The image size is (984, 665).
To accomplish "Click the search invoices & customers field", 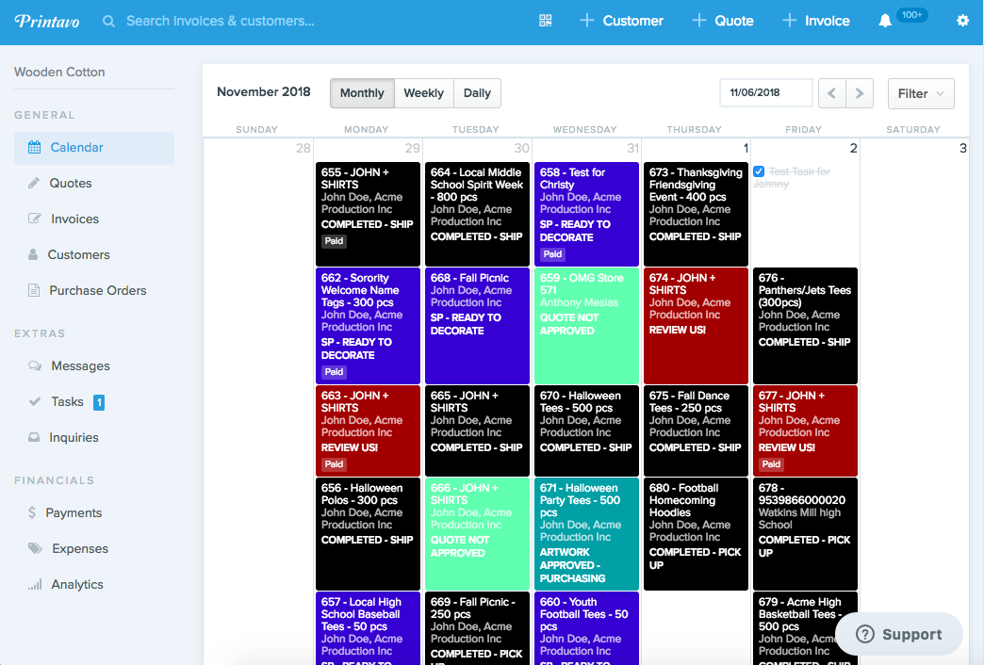I will pos(221,21).
